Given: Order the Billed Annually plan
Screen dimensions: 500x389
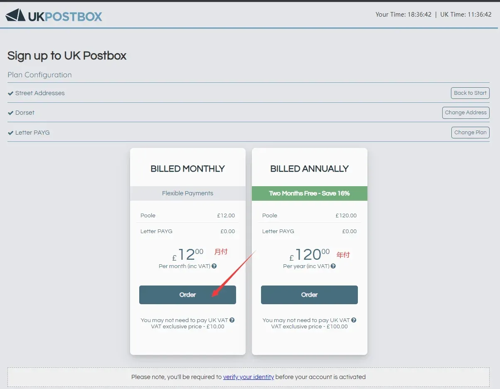Looking at the screenshot, I should tap(309, 295).
